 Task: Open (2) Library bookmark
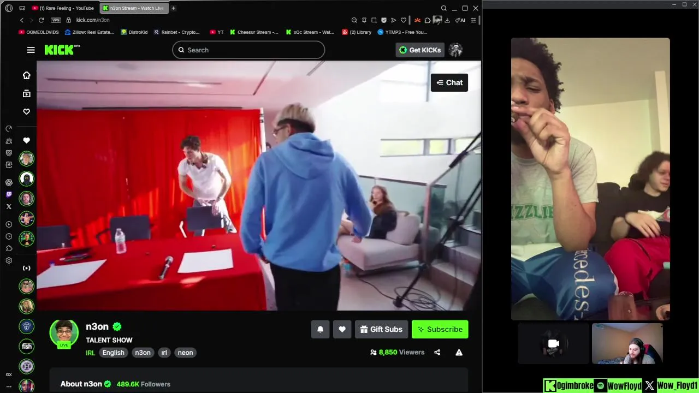(357, 32)
